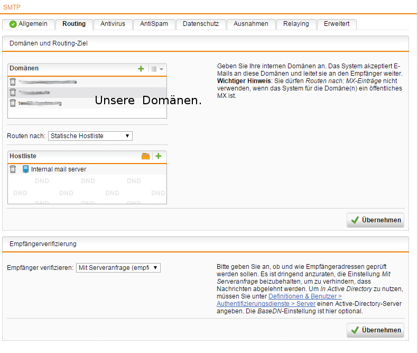The width and height of the screenshot is (418, 353).
Task: Select the Internal mail server entry
Action: click(x=59, y=169)
